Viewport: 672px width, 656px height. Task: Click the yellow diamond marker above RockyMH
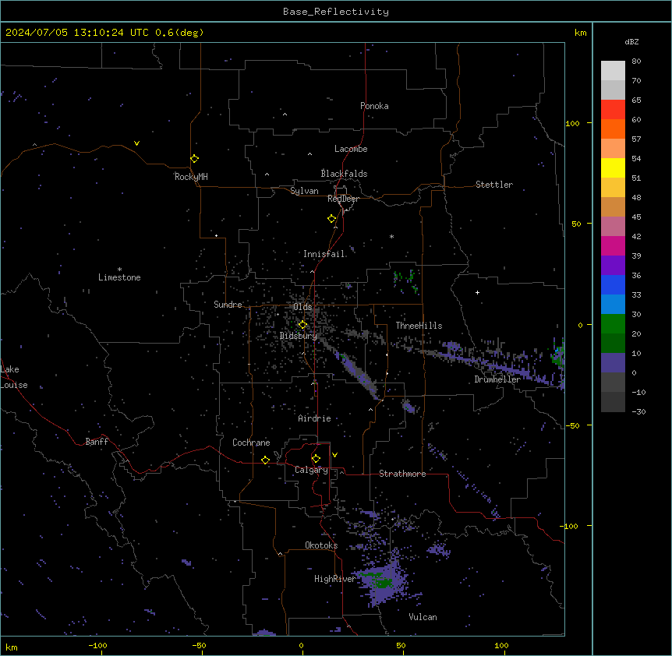[194, 159]
